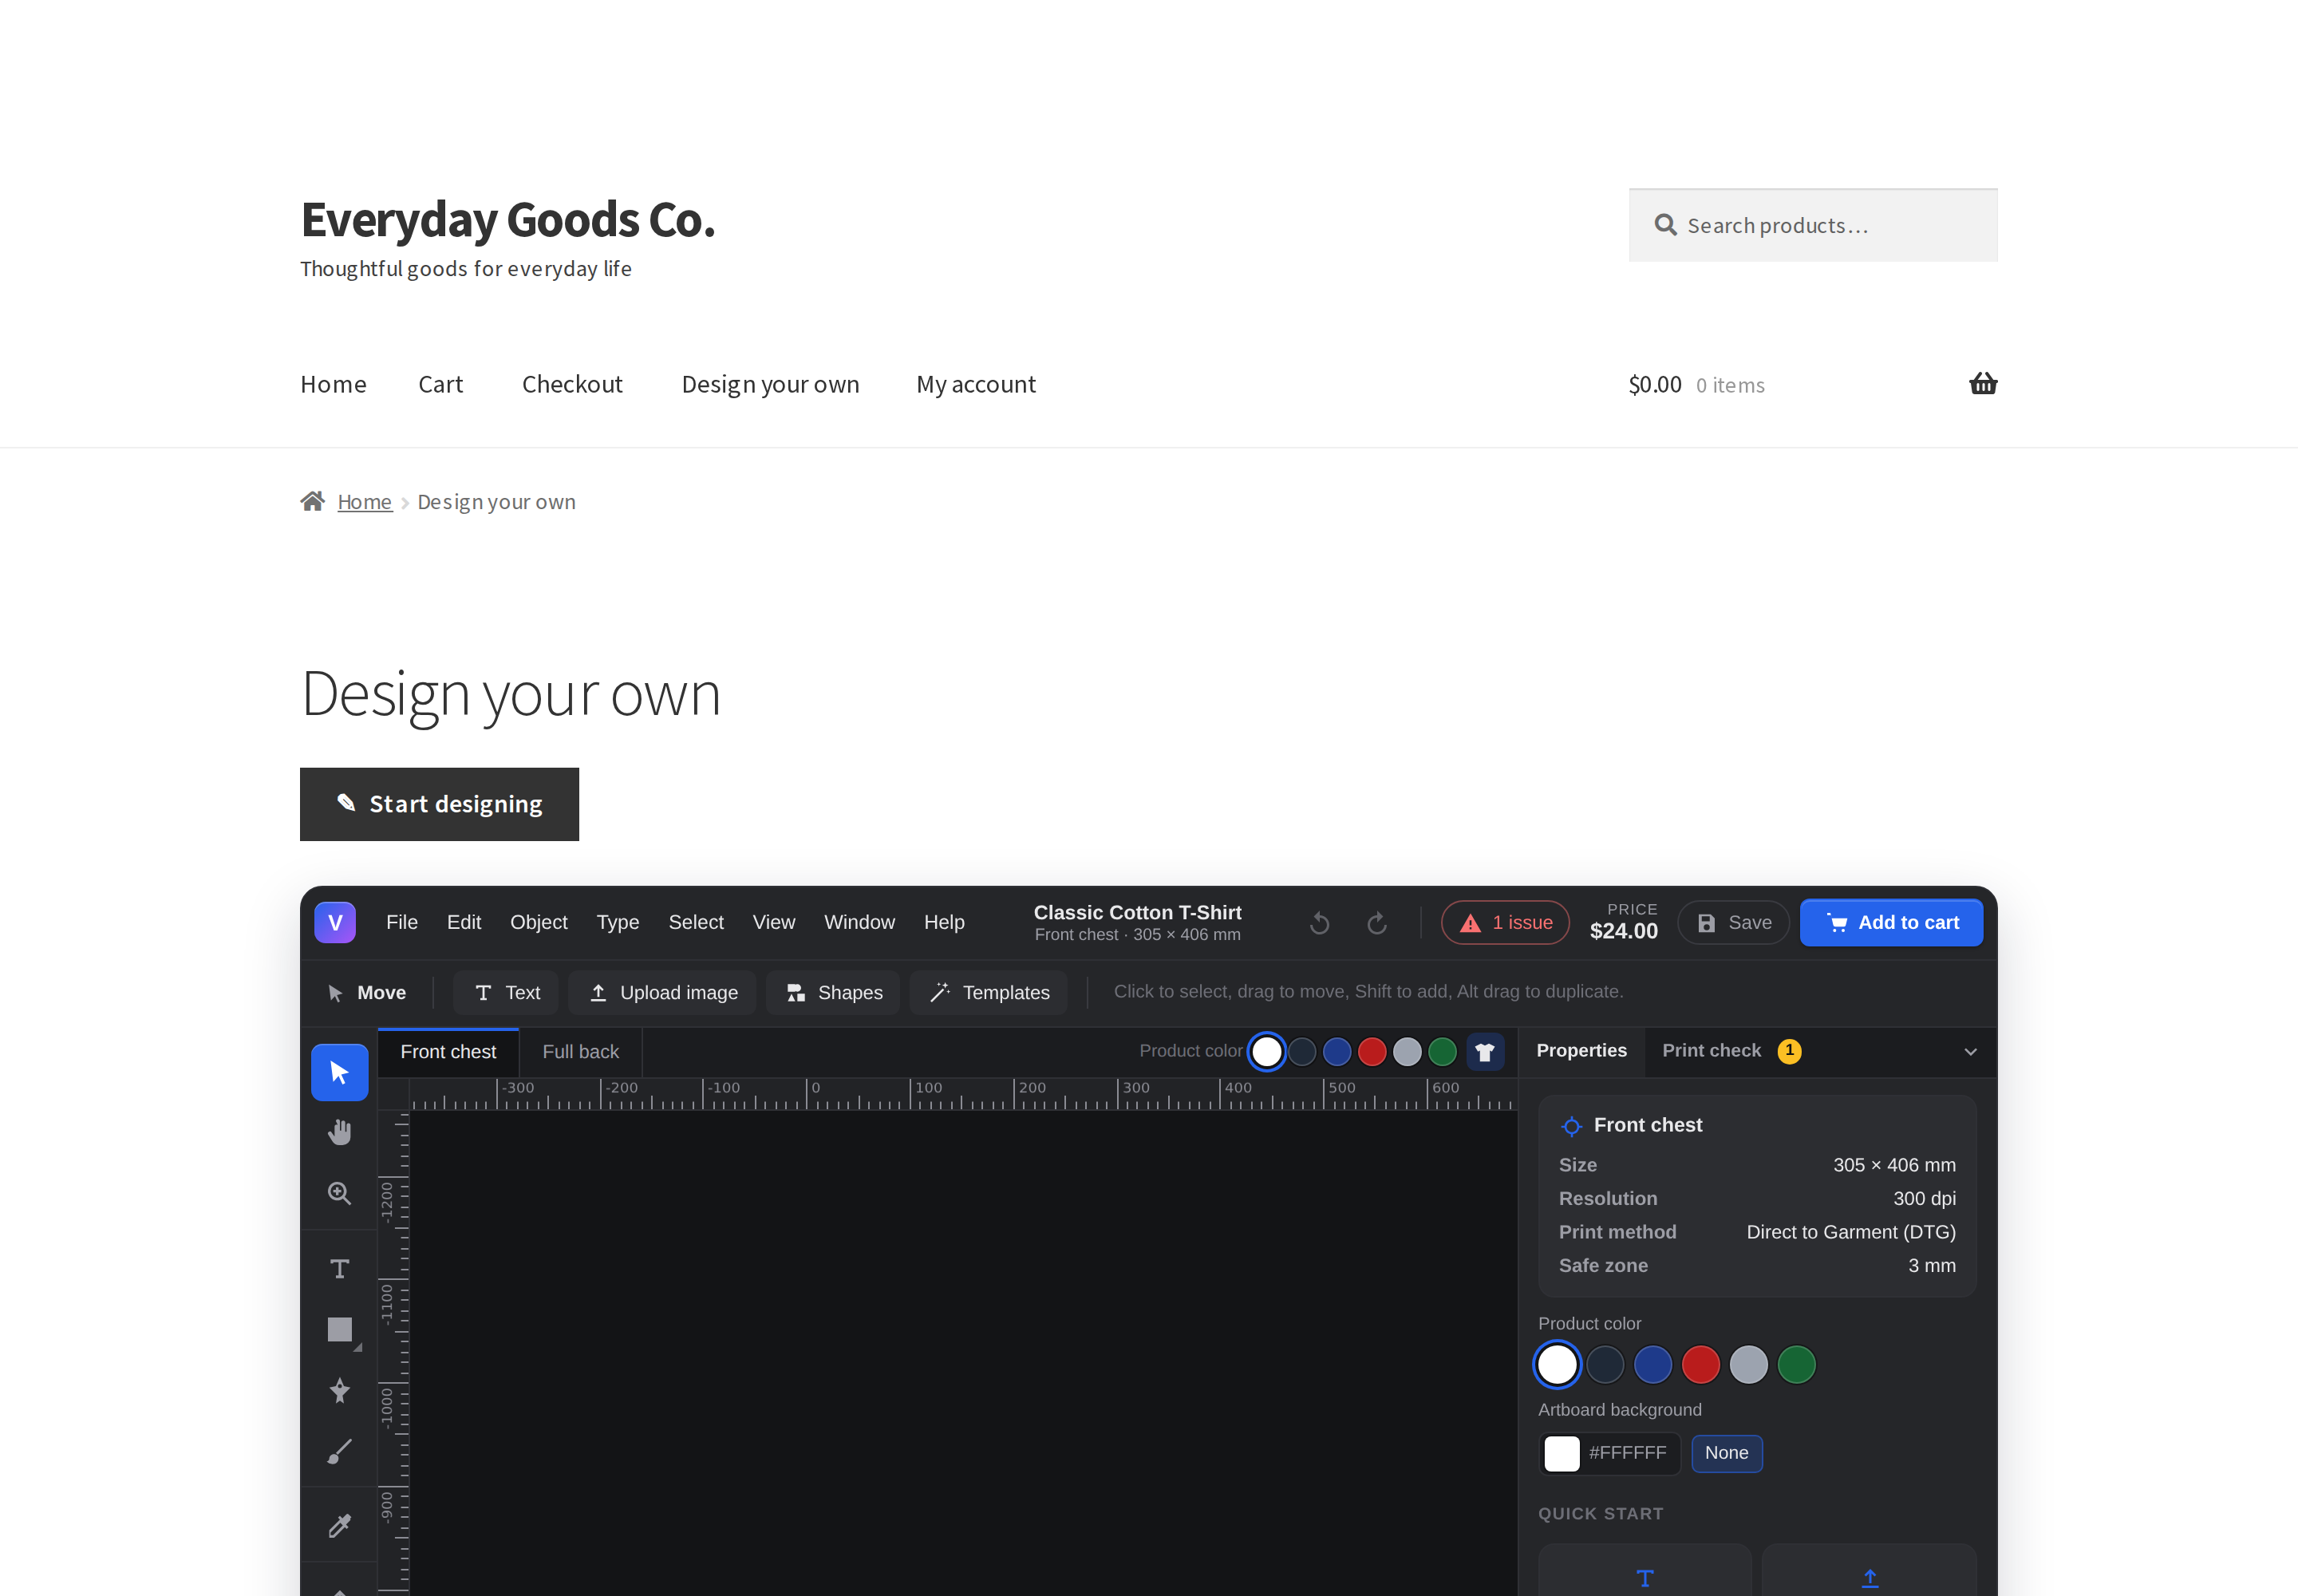The width and height of the screenshot is (2298, 1596).
Task: Click the quick start upload arrow tile
Action: click(x=1869, y=1571)
